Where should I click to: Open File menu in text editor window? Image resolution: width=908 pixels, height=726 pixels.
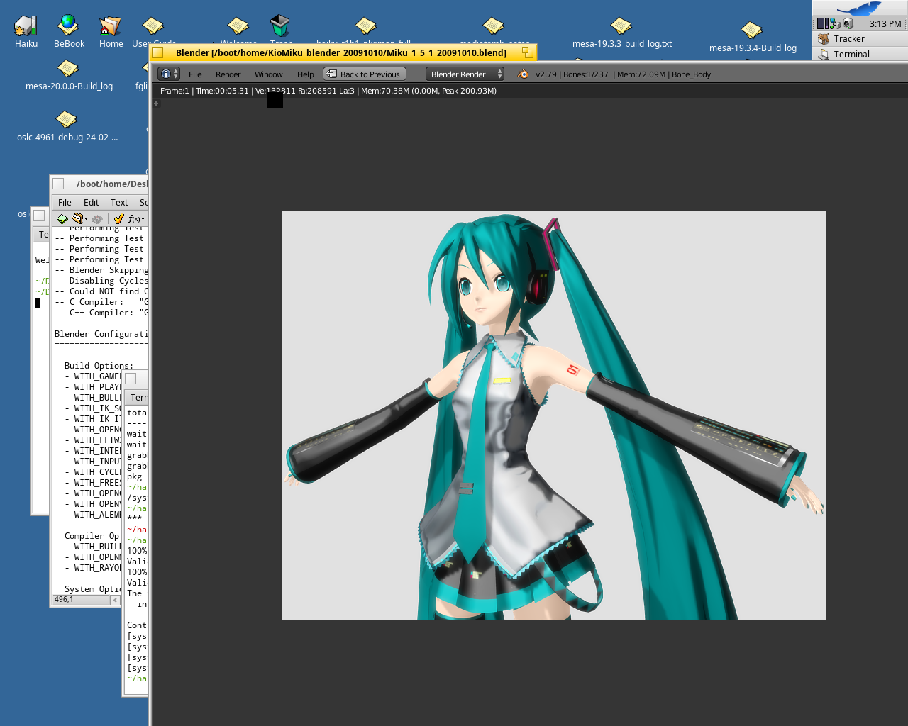[65, 202]
